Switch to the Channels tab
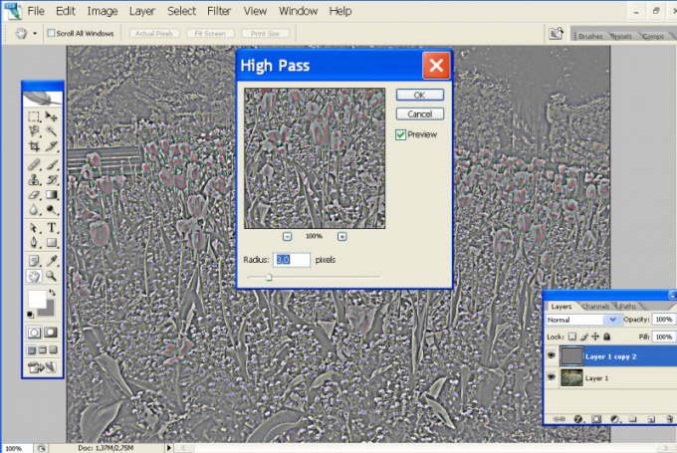Viewport: 677px width, 453px height. (595, 307)
